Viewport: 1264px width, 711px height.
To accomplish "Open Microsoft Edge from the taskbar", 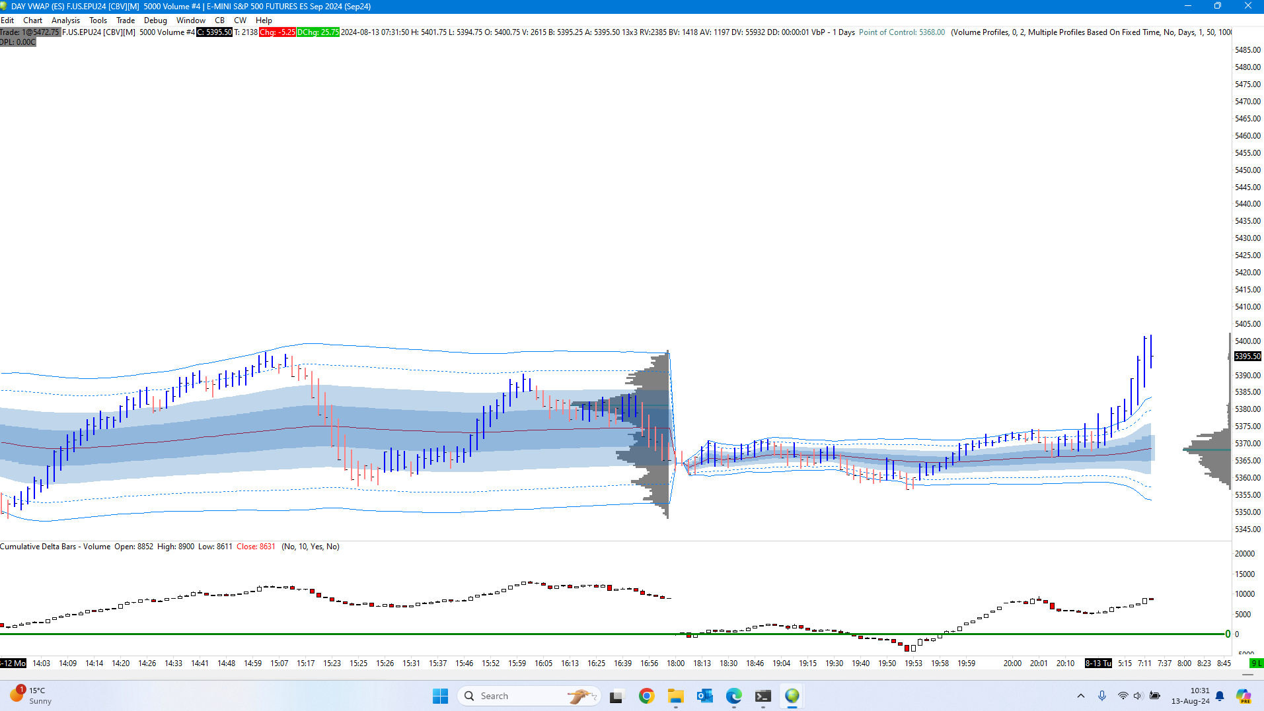I will pos(733,696).
